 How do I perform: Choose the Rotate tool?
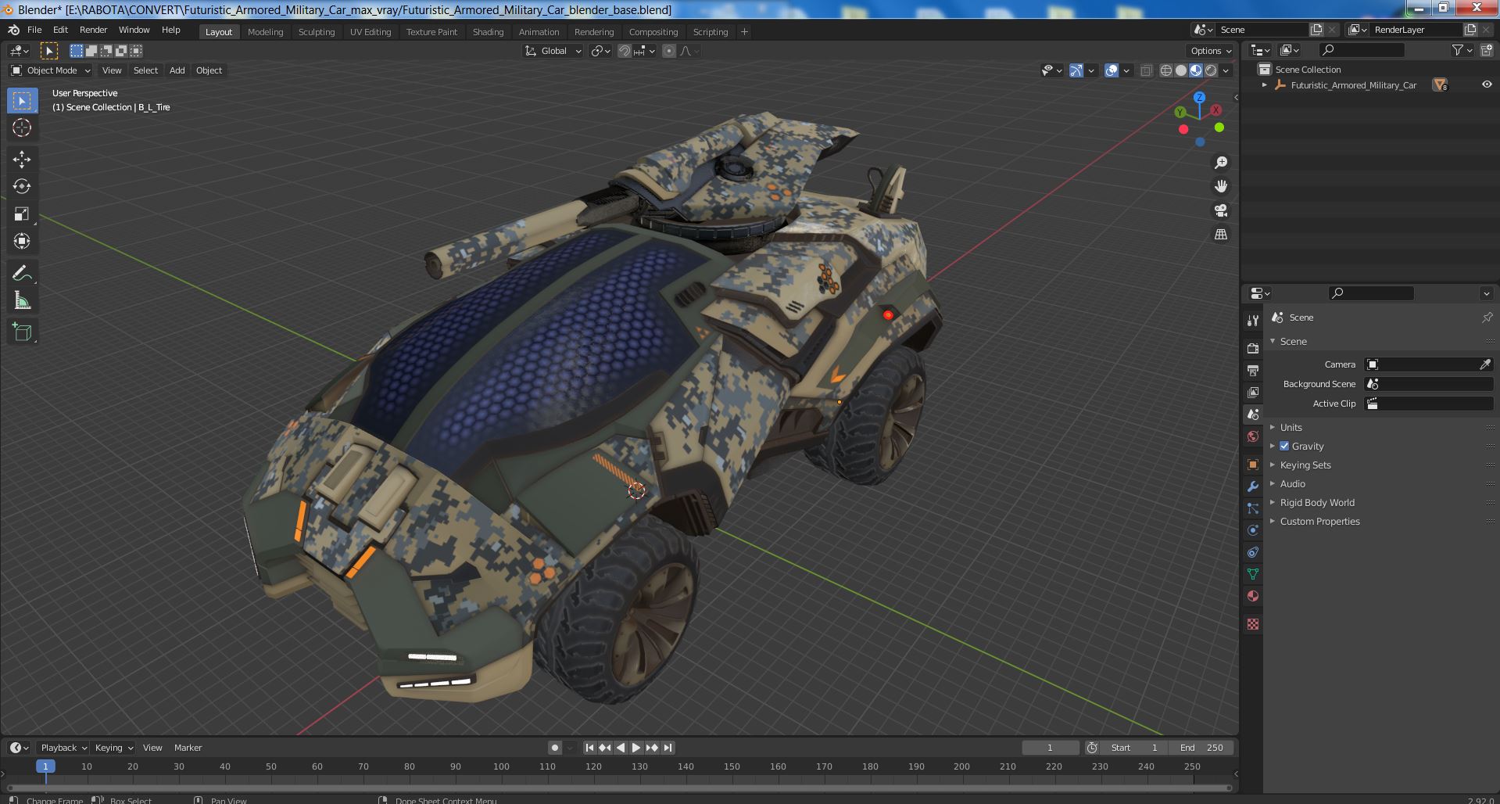click(x=22, y=186)
